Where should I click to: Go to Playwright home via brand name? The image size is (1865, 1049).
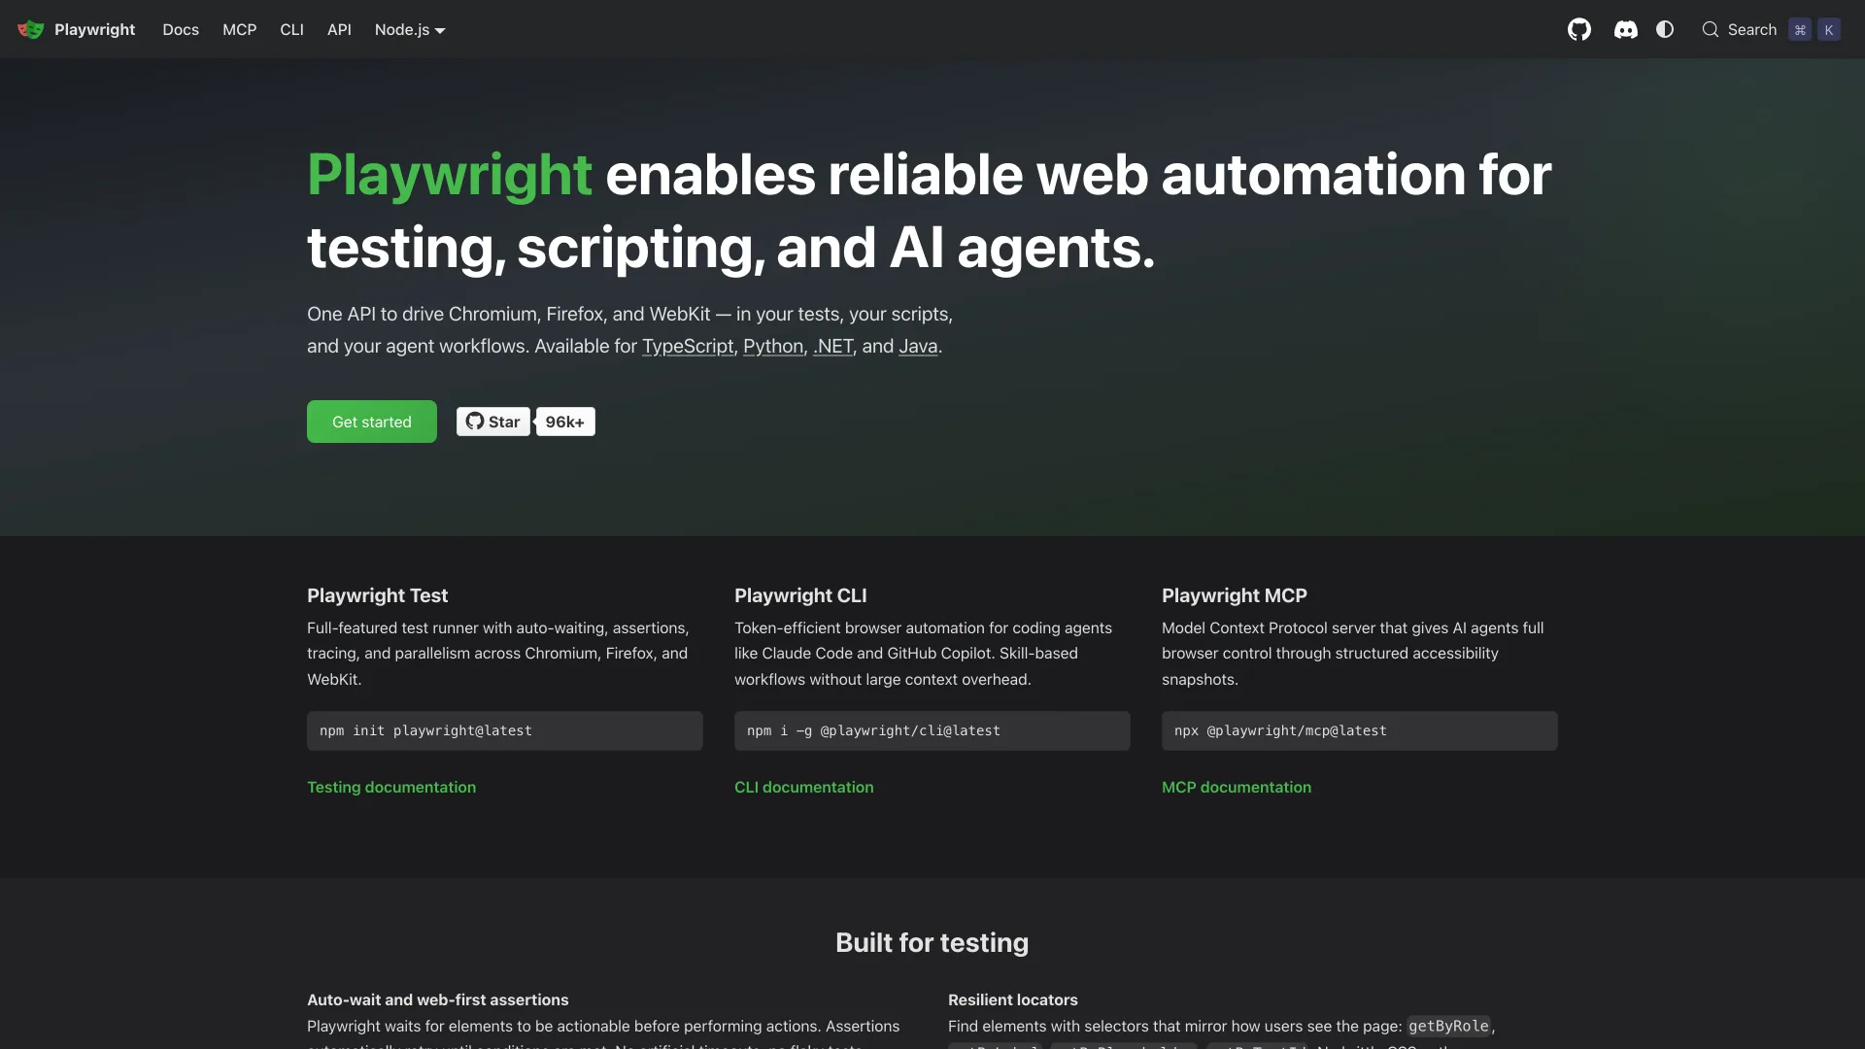click(x=94, y=29)
